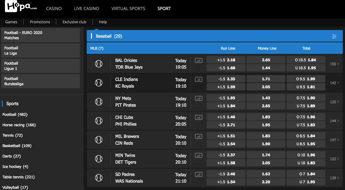Viewport: 345px width, 190px height.
Task: Open stats icon for CHI Cubs game
Action: tap(198, 117)
